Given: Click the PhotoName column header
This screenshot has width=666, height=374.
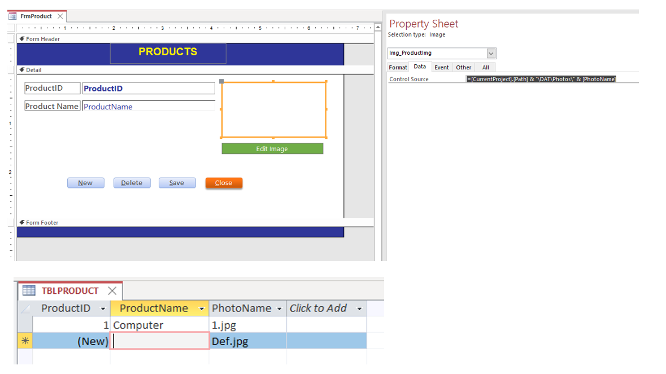Looking at the screenshot, I should coord(247,308).
